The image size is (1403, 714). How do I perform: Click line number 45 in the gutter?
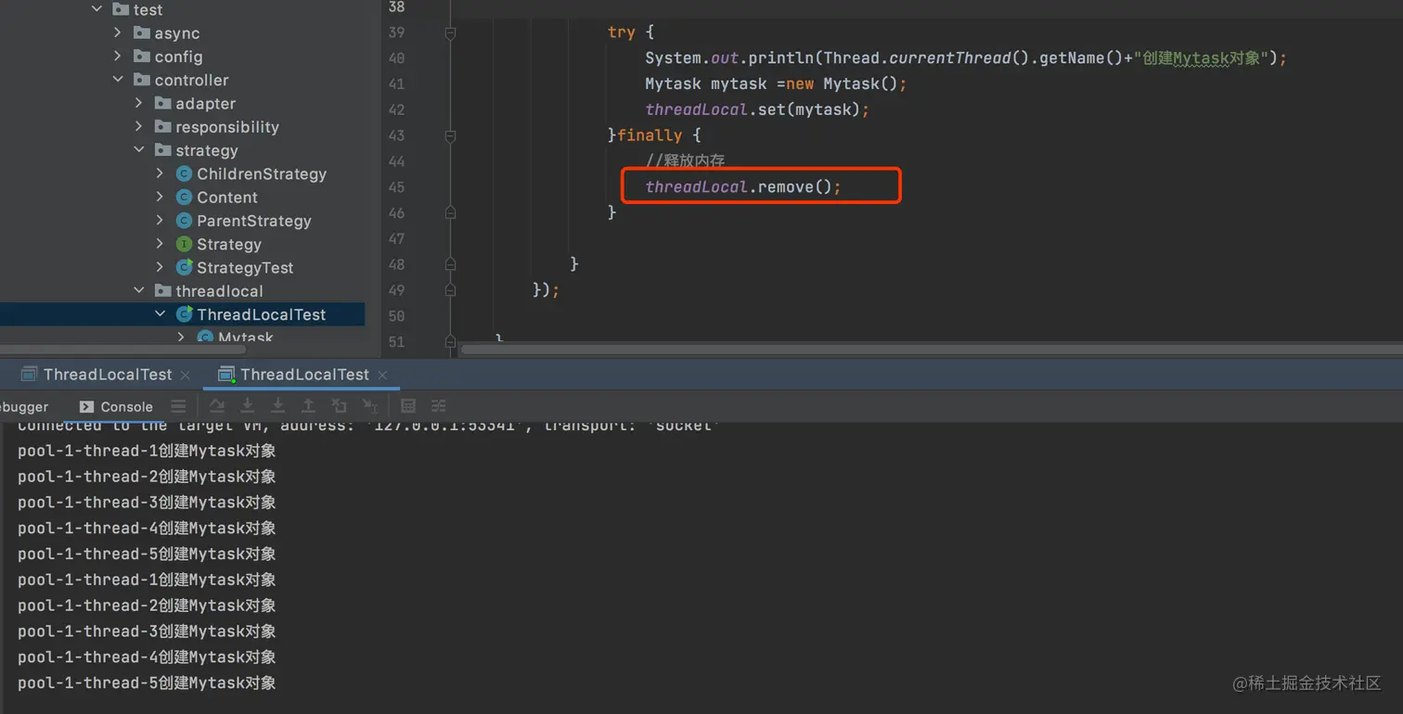point(396,187)
